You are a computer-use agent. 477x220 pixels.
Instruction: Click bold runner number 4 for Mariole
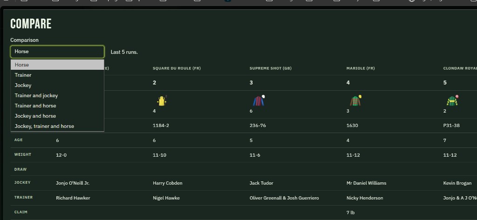tap(348, 83)
